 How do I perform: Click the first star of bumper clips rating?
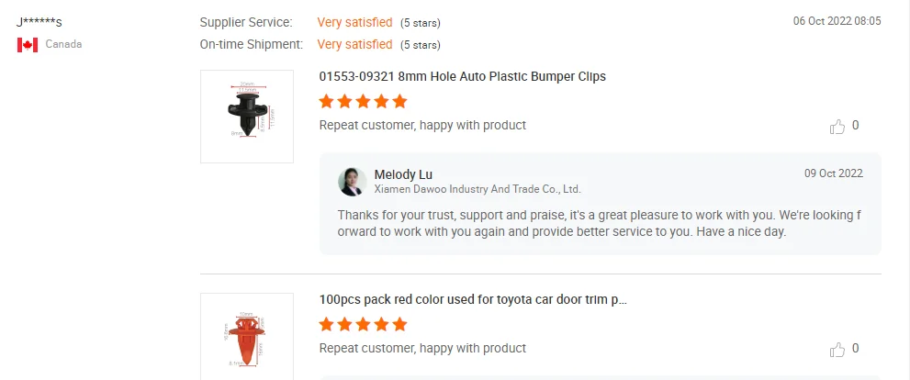(x=327, y=102)
